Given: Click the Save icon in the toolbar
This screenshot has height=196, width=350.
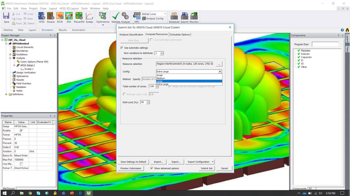Looking at the screenshot, I should 6,17.
